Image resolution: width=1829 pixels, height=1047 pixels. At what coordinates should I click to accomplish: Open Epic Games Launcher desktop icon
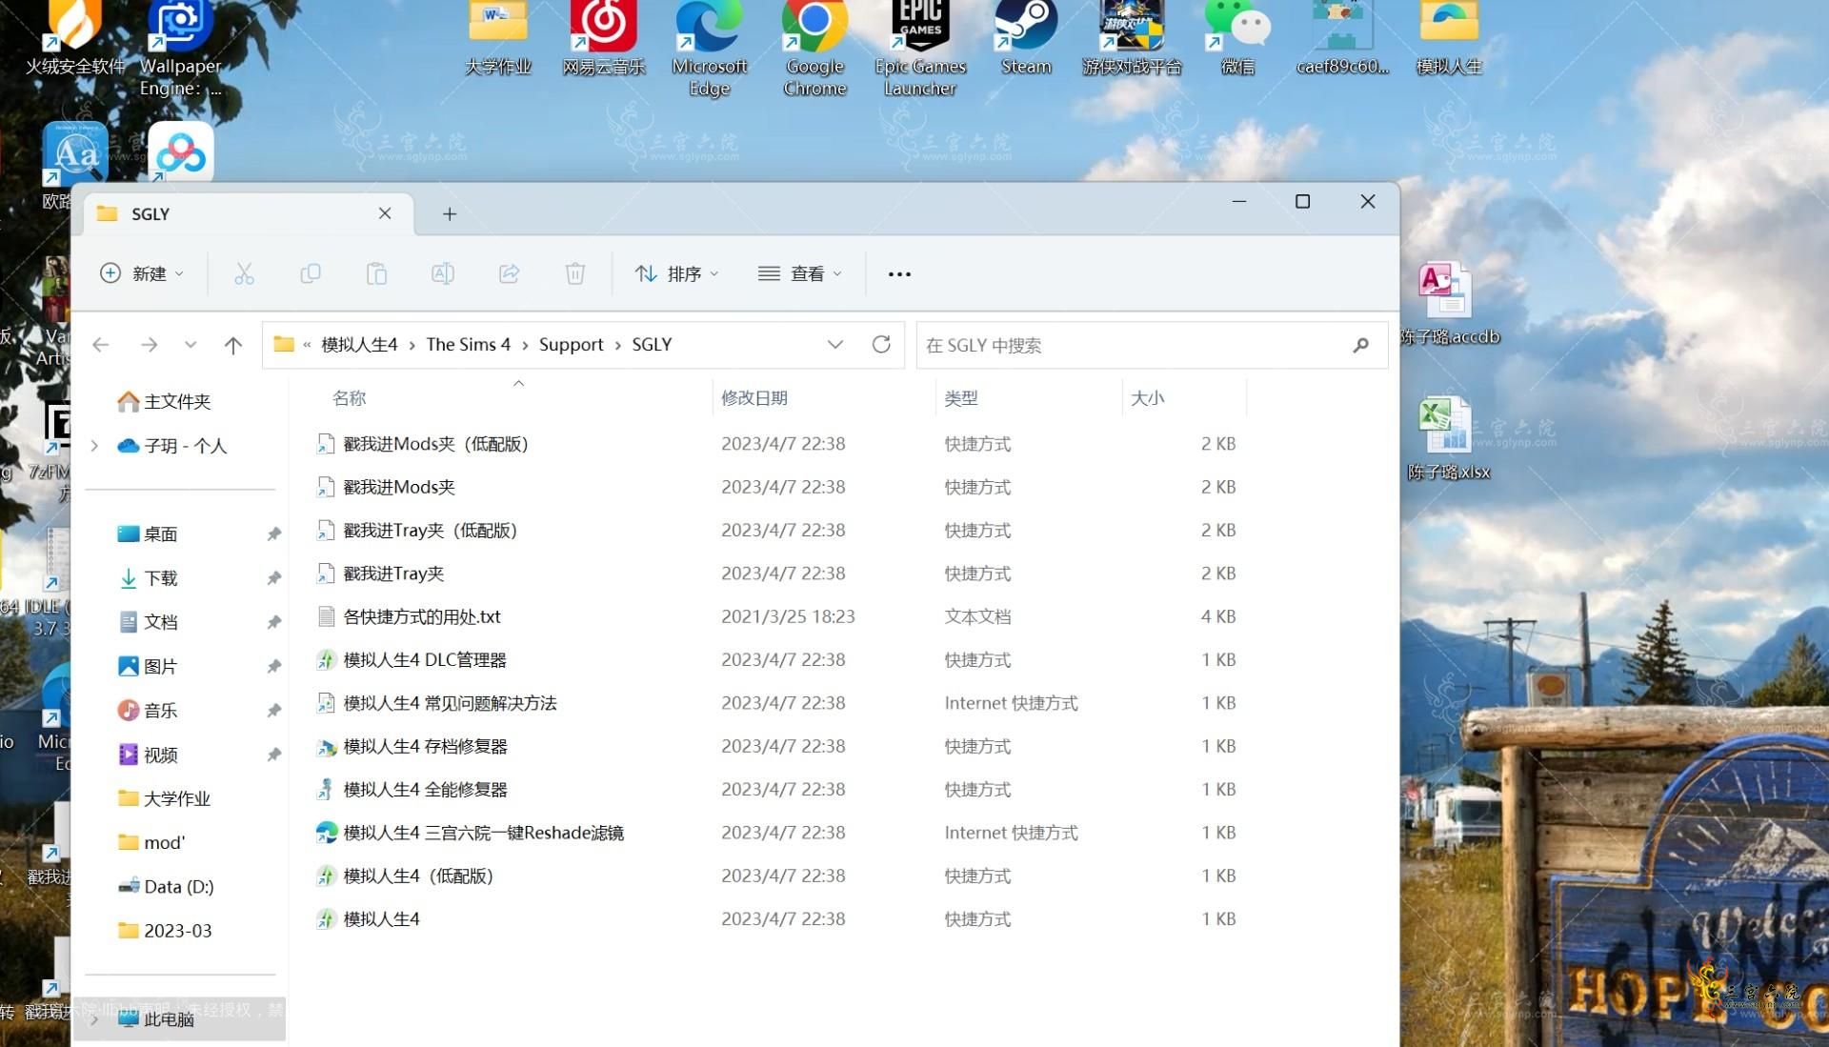point(920,48)
